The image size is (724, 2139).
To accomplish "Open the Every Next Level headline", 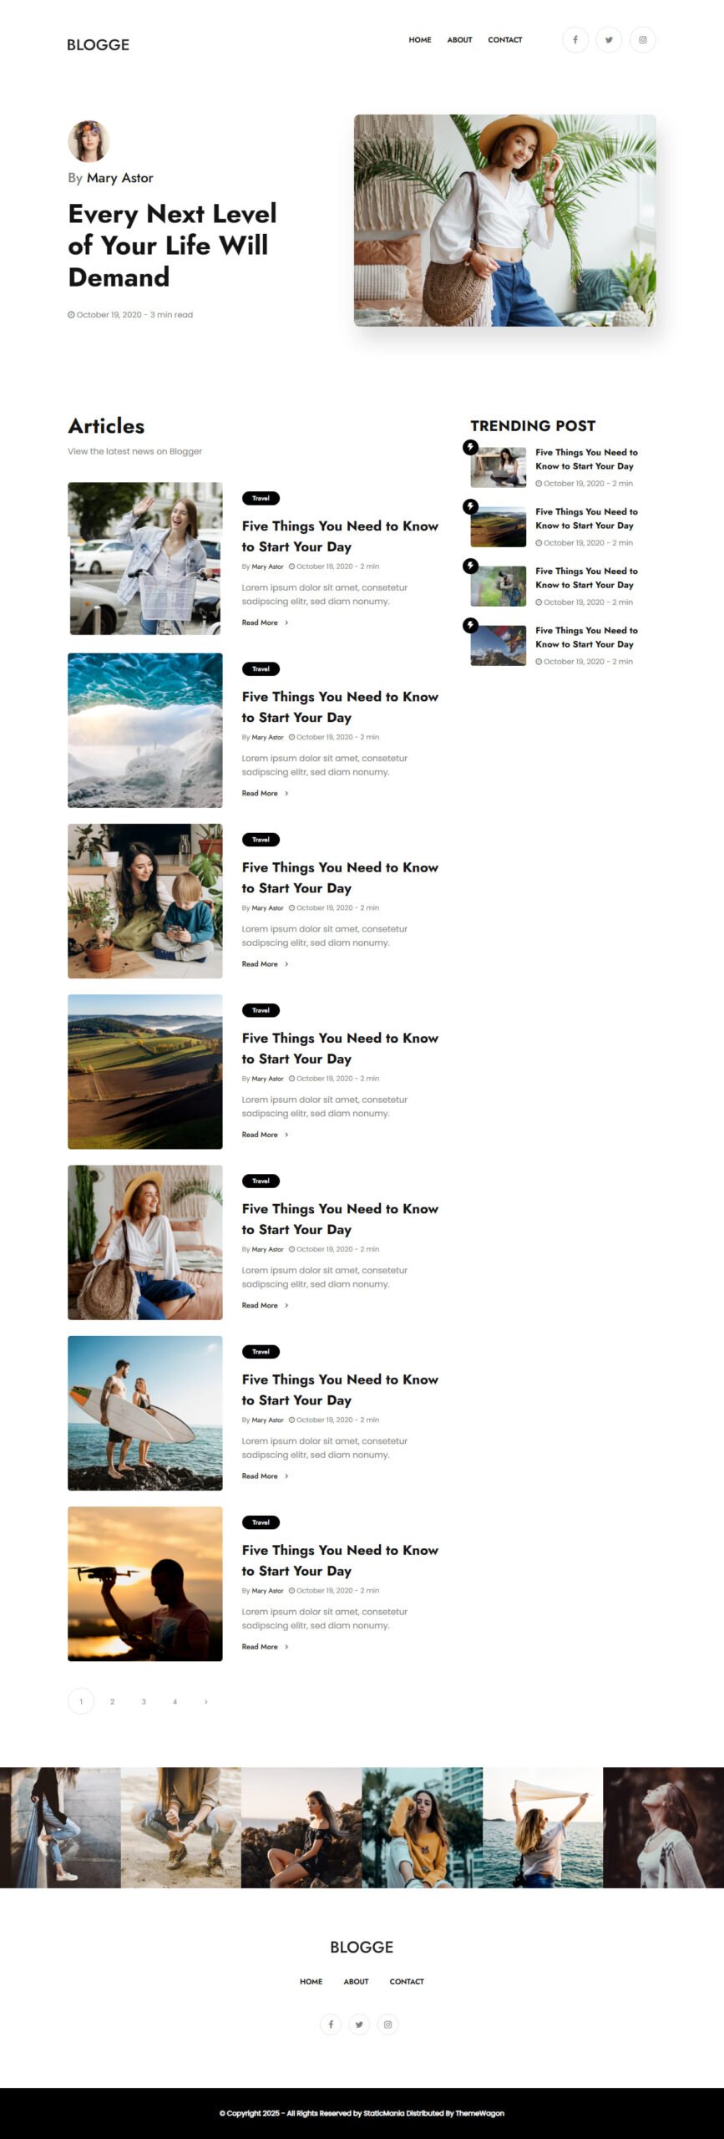I will point(172,245).
